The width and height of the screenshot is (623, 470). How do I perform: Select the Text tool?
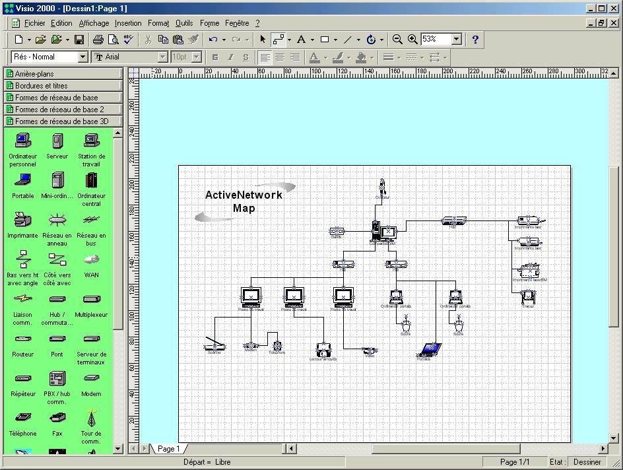point(301,40)
